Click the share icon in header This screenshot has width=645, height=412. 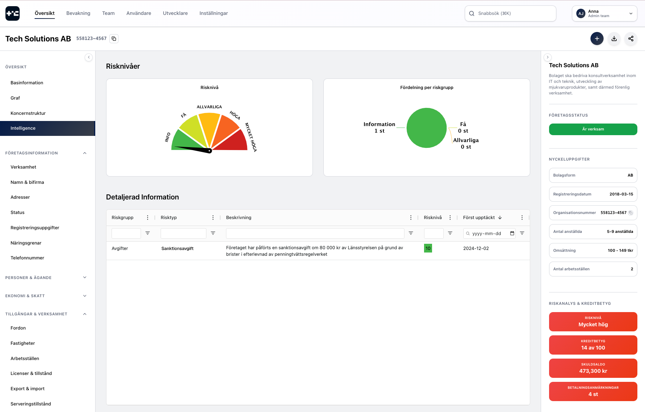(x=631, y=39)
